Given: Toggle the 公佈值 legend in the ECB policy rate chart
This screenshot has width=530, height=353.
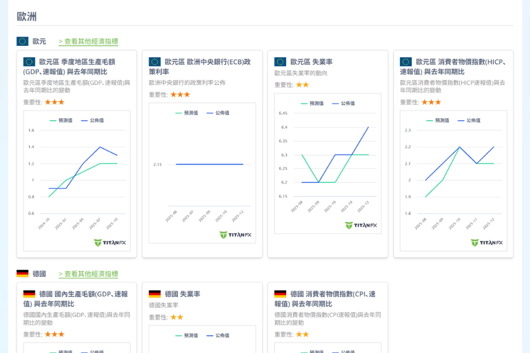Looking at the screenshot, I should tap(218, 113).
